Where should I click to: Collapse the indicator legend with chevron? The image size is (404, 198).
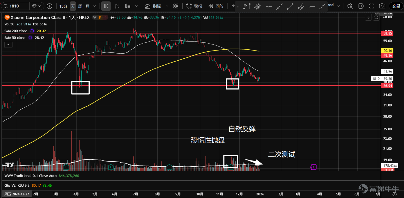tap(8, 45)
